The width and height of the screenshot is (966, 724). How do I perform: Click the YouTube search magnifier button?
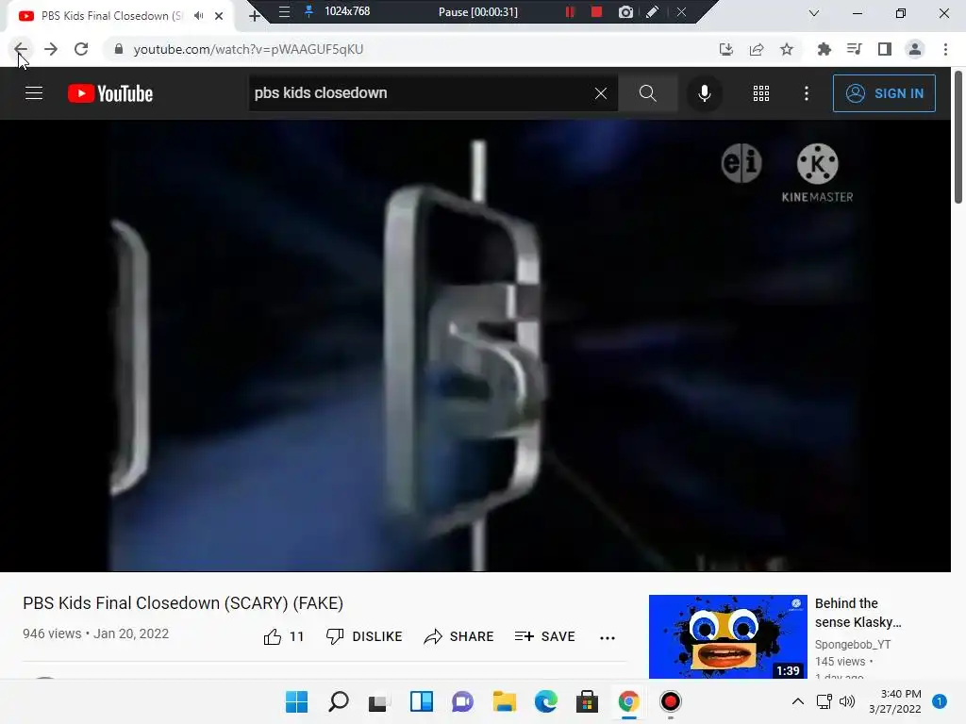coord(647,93)
